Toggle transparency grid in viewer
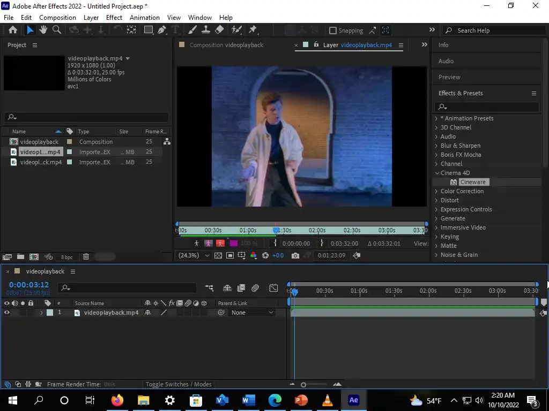Screen dimensions: 549x411 tap(218, 255)
